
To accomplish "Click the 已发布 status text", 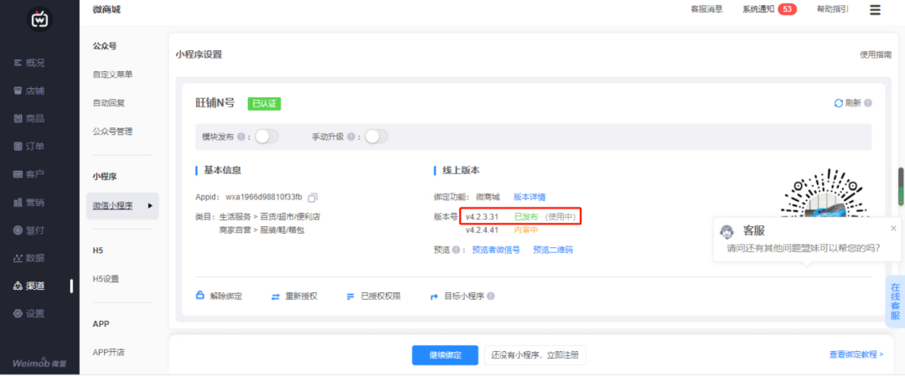I will point(525,216).
